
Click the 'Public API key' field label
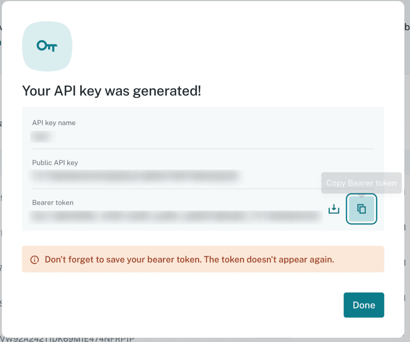(x=55, y=163)
